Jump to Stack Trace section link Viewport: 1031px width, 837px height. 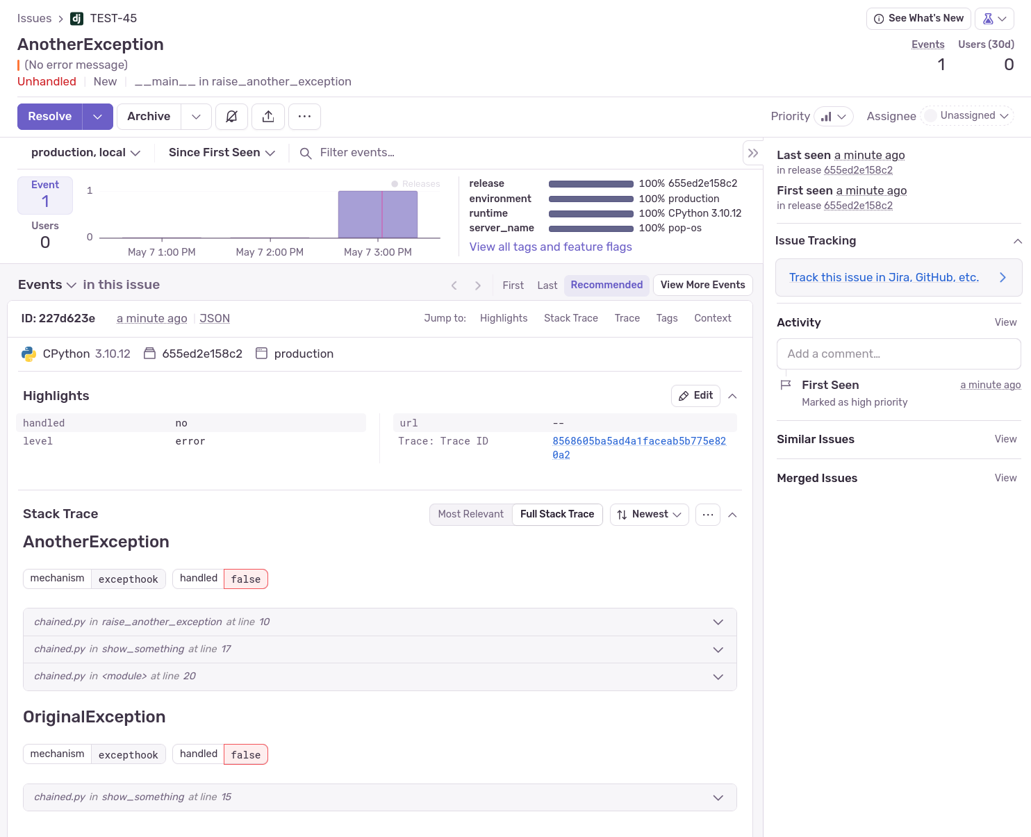(571, 318)
